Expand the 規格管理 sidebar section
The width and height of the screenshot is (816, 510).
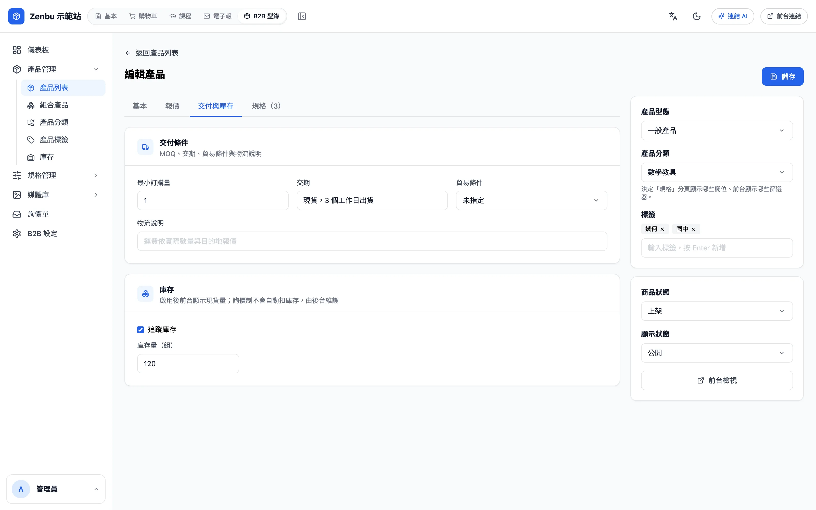point(56,175)
